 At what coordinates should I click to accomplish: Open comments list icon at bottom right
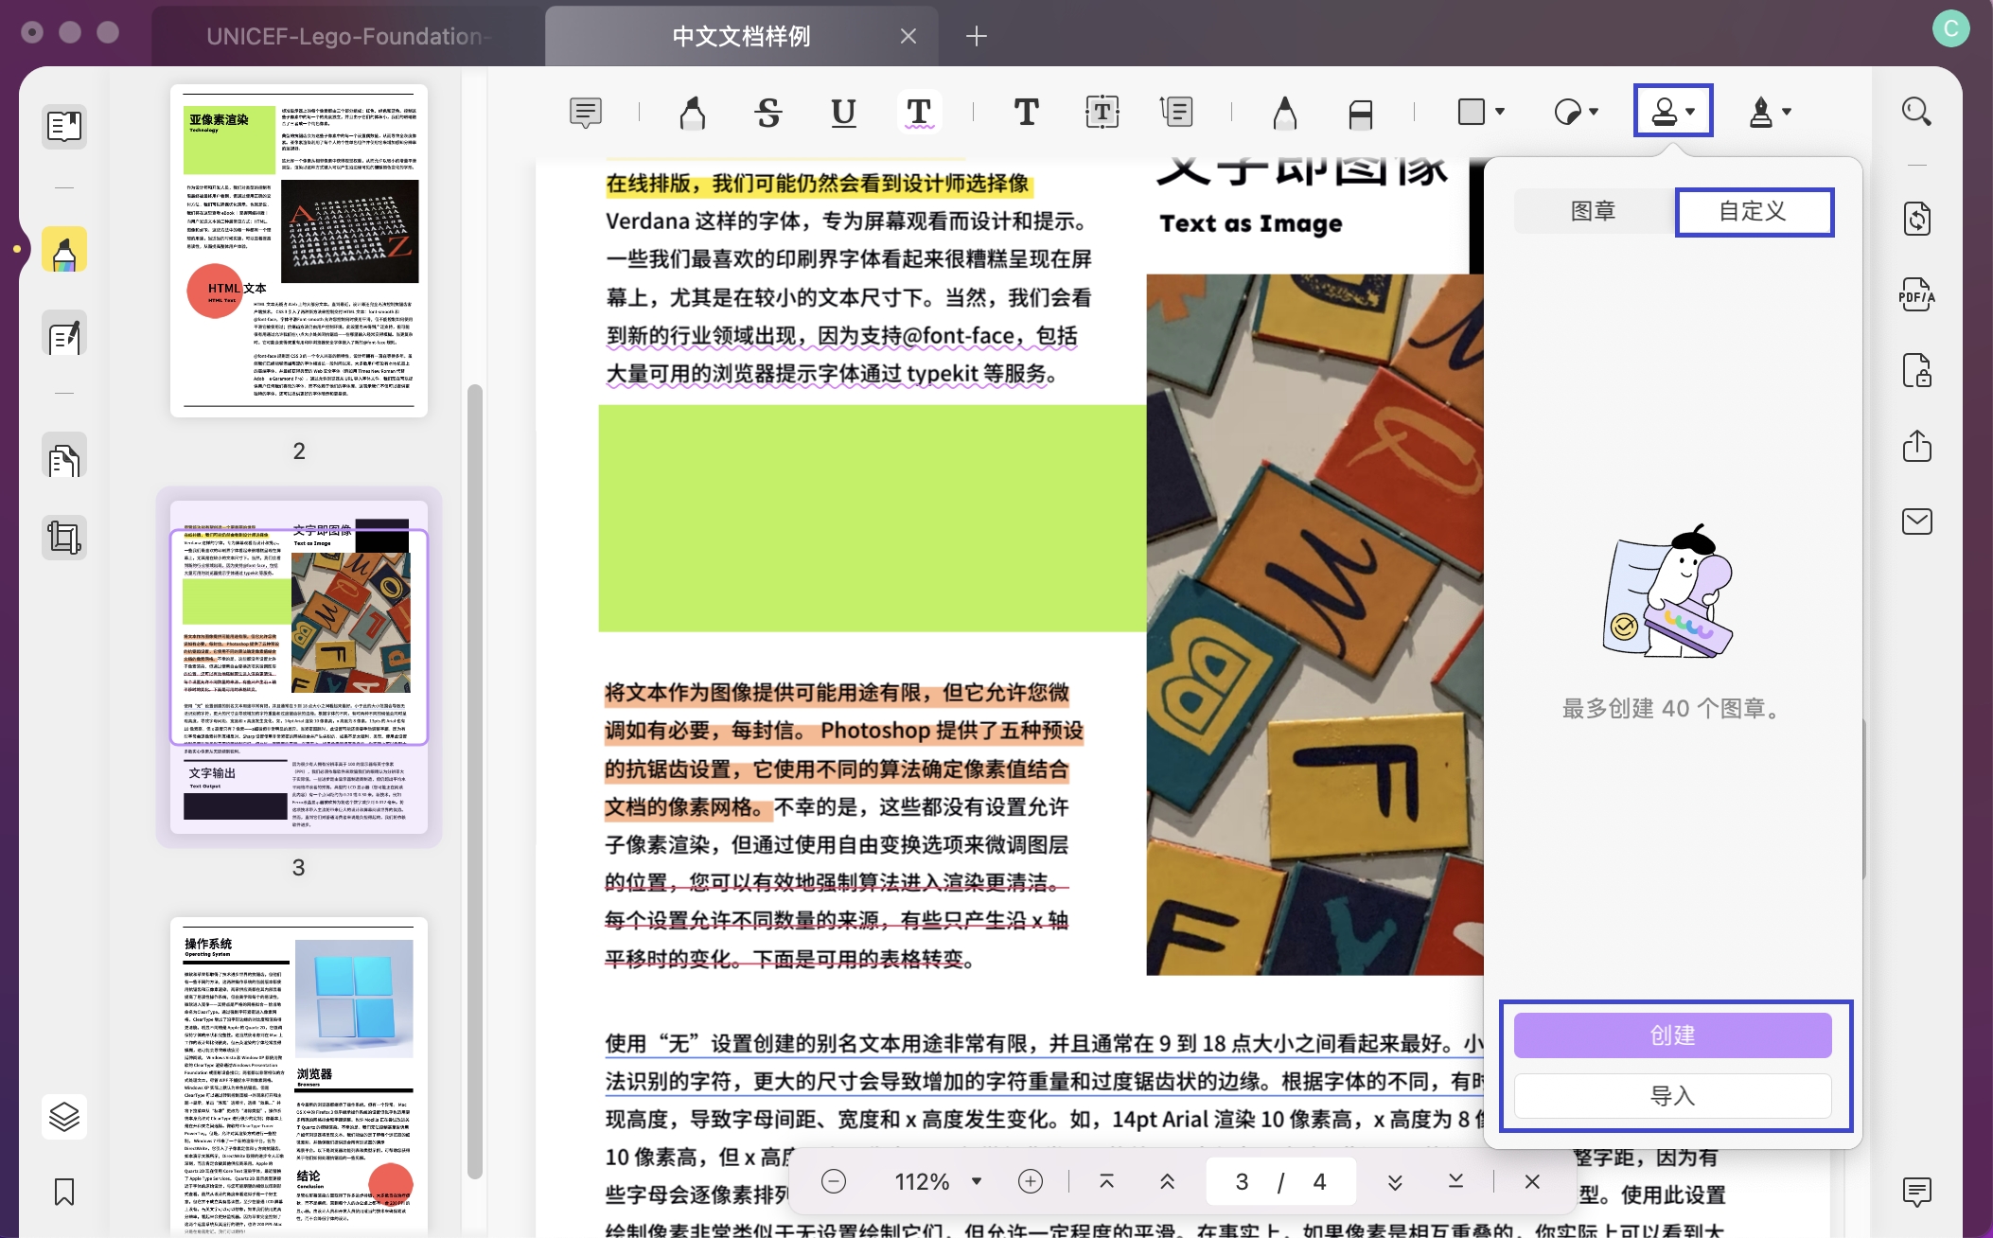tap(1917, 1192)
